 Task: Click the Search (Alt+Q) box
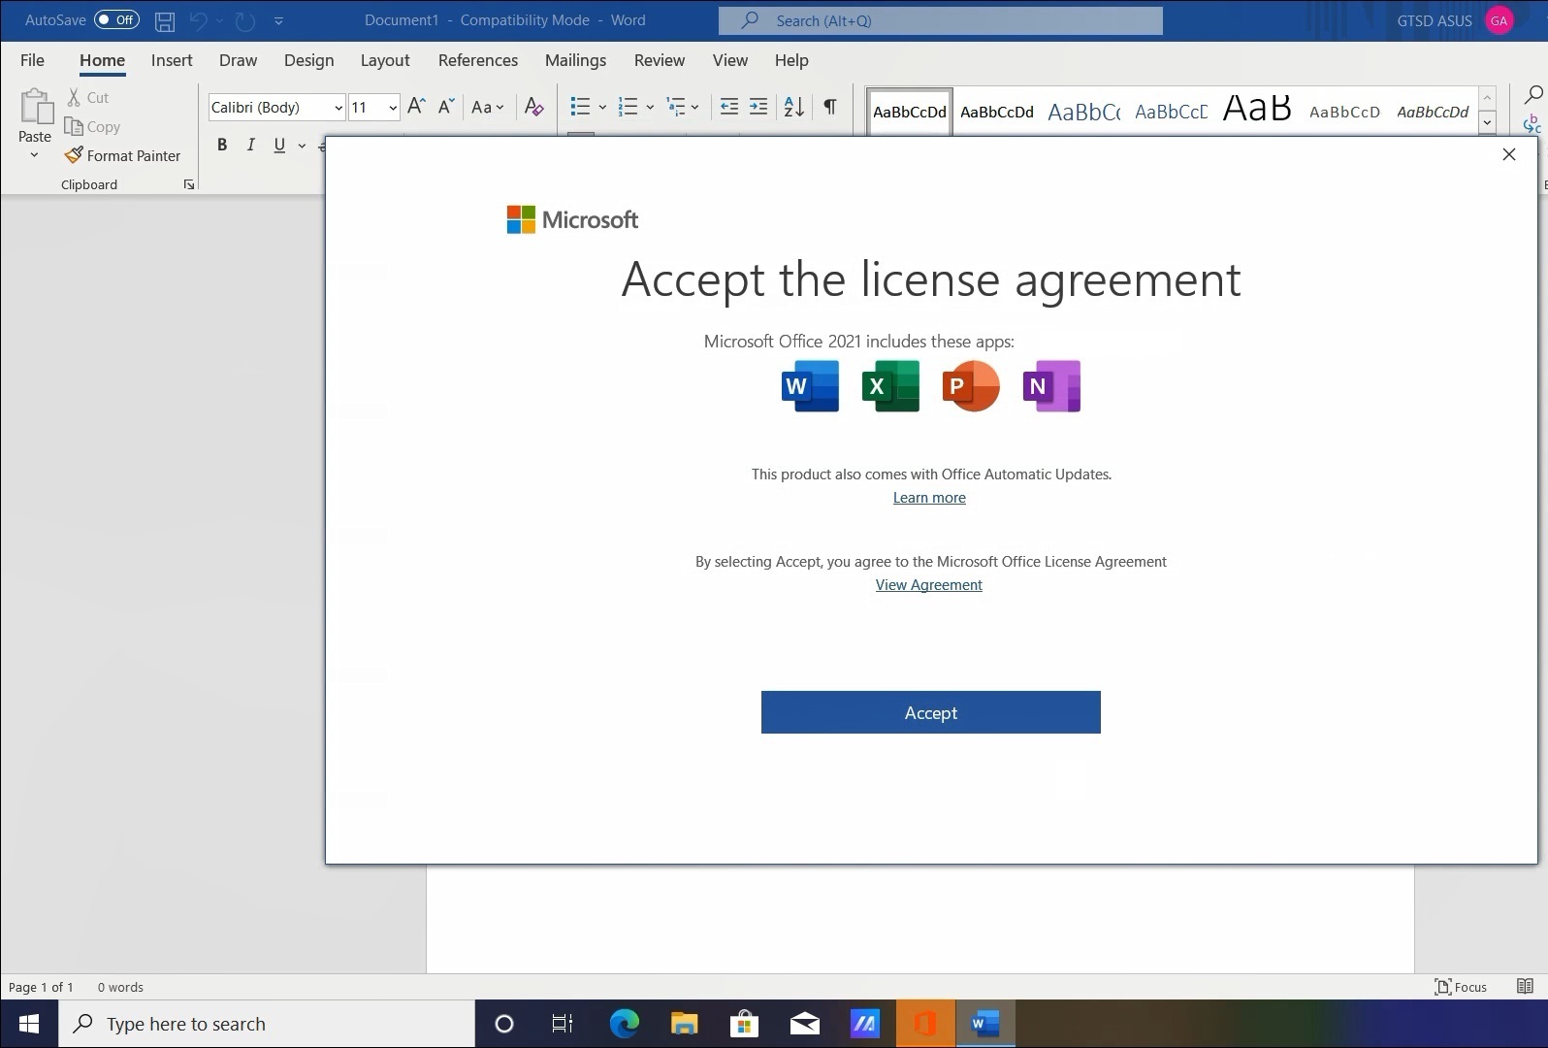pyautogui.click(x=940, y=20)
